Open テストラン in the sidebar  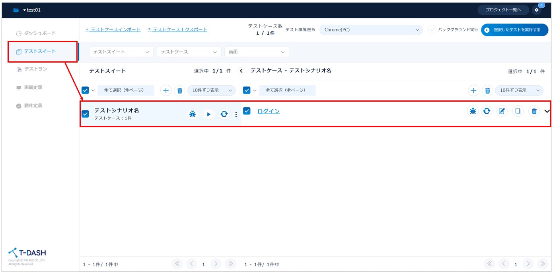(x=35, y=69)
